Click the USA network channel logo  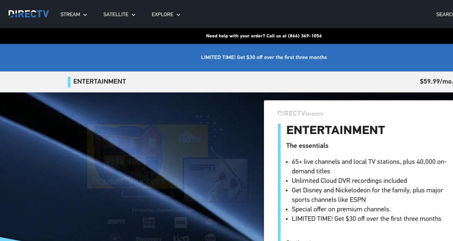pos(181,238)
